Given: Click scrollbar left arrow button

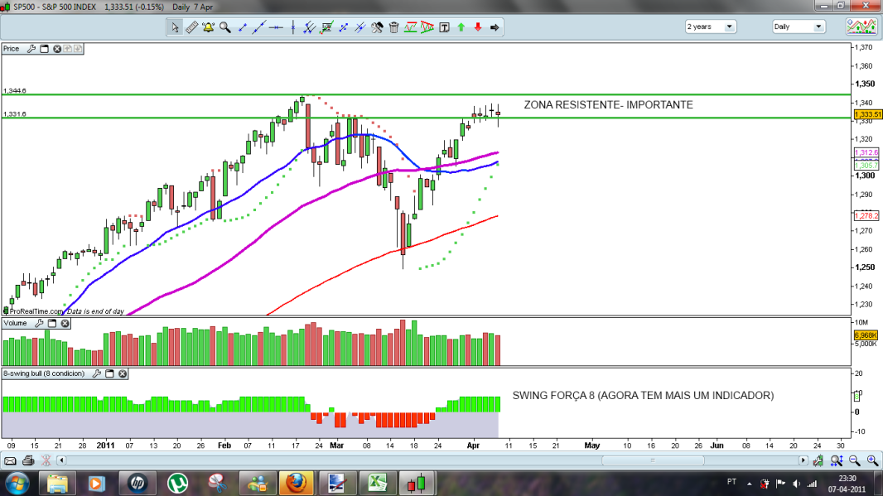Looking at the screenshot, I should pos(61,460).
